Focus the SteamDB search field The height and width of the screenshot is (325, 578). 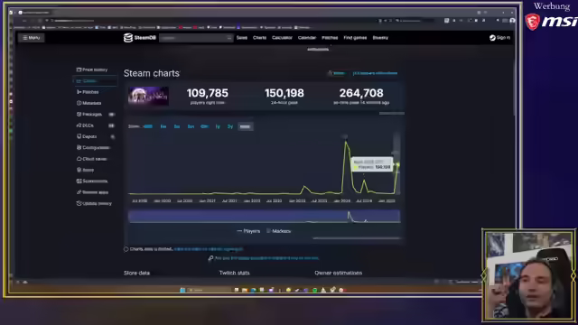click(x=196, y=38)
